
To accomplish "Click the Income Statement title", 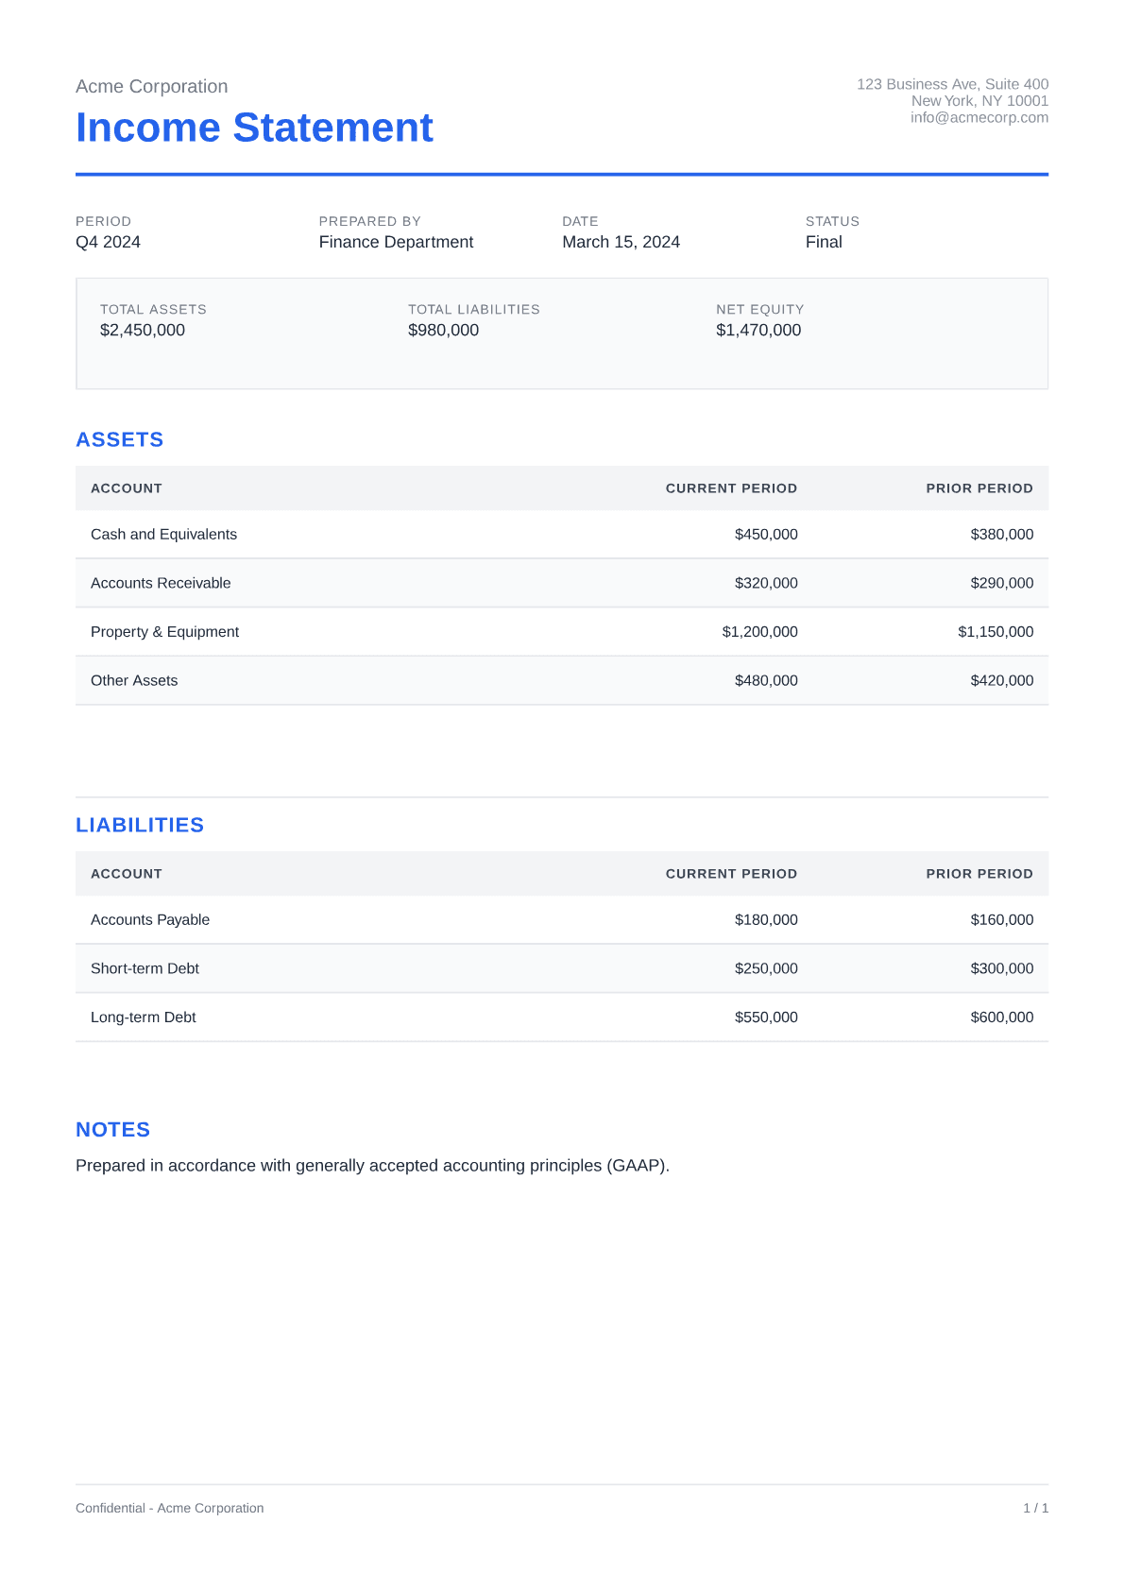I will (x=254, y=128).
